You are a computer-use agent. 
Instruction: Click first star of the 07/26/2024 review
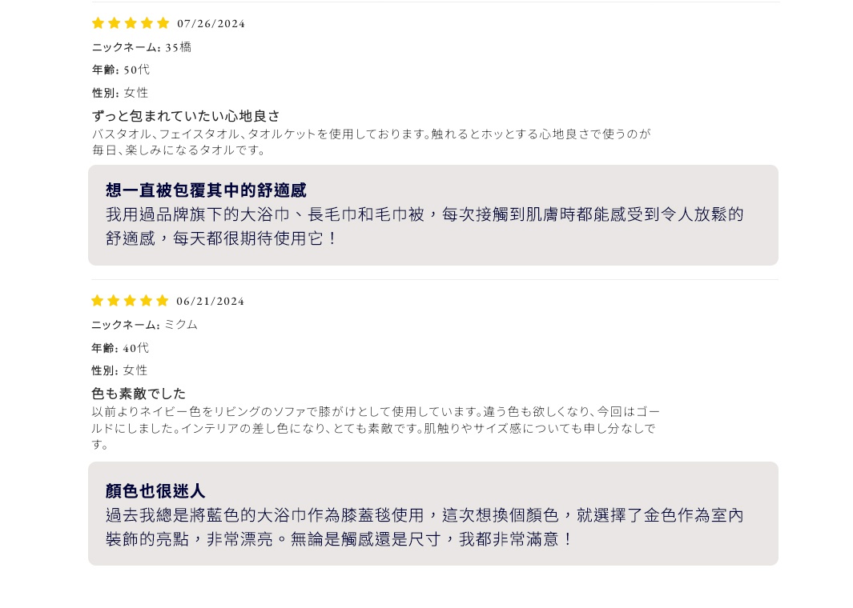pyautogui.click(x=99, y=23)
